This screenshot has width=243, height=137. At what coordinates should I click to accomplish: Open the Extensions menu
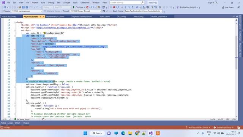[x=85, y=3]
